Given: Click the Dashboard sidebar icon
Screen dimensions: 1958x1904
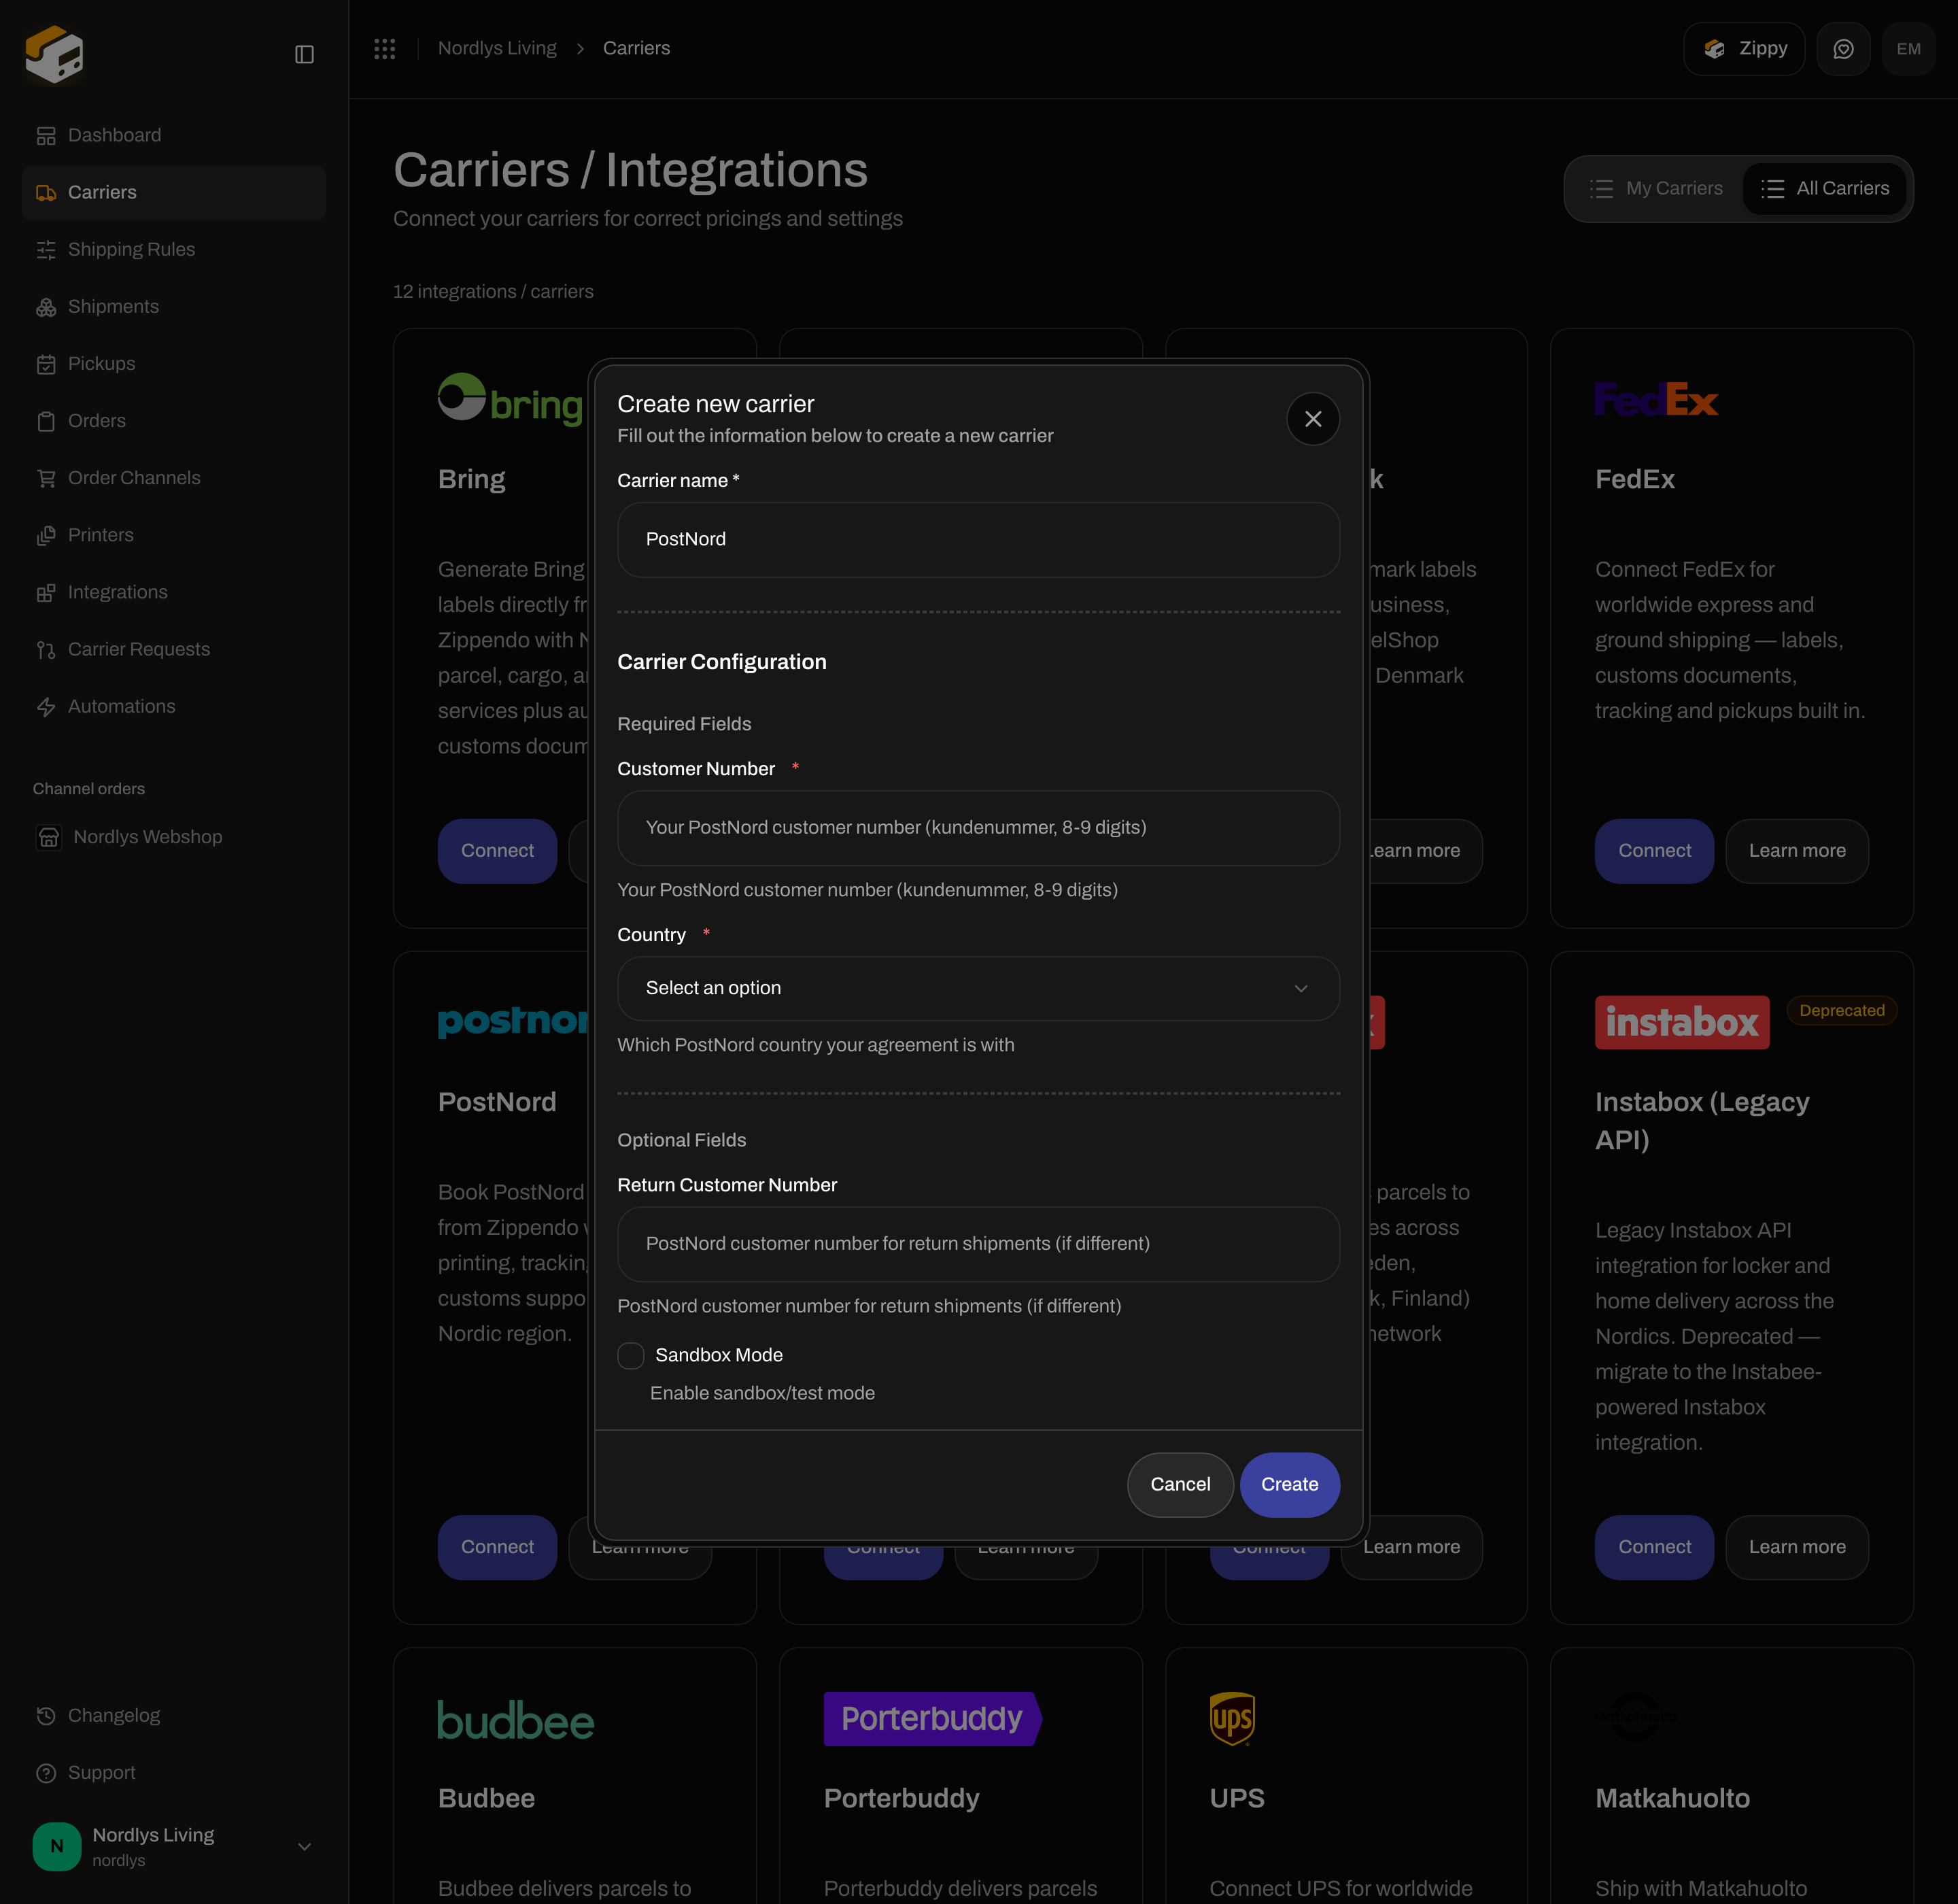Looking at the screenshot, I should point(46,136).
